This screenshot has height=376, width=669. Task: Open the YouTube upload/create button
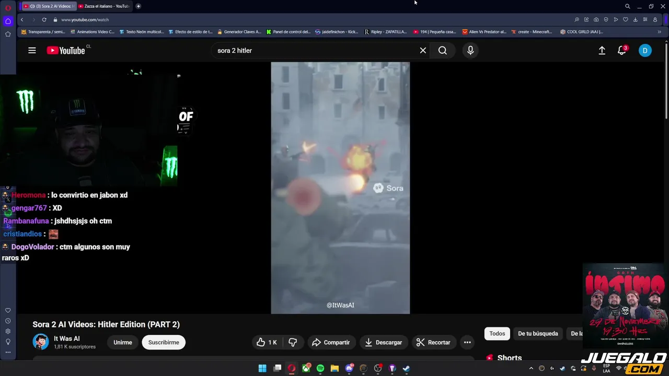[x=602, y=50]
